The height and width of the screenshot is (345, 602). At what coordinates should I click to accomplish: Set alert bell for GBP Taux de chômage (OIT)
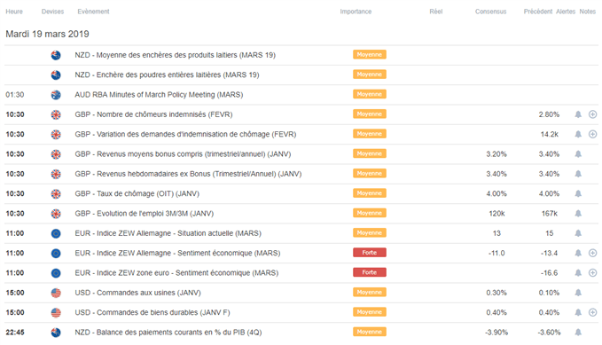tap(578, 193)
